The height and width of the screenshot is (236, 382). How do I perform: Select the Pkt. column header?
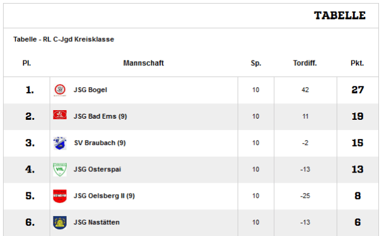click(x=357, y=63)
